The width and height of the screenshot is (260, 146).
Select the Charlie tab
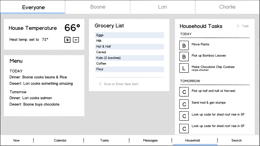point(227,7)
